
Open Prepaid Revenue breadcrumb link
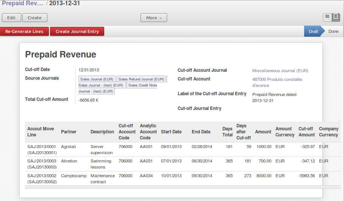click(22, 3)
